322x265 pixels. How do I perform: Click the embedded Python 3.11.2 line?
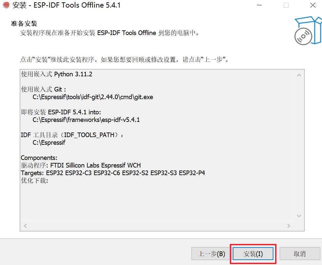coord(57,74)
